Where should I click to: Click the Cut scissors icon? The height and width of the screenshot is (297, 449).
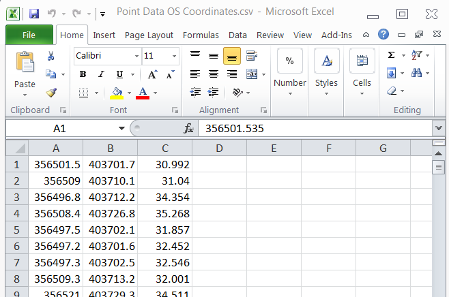(50, 56)
